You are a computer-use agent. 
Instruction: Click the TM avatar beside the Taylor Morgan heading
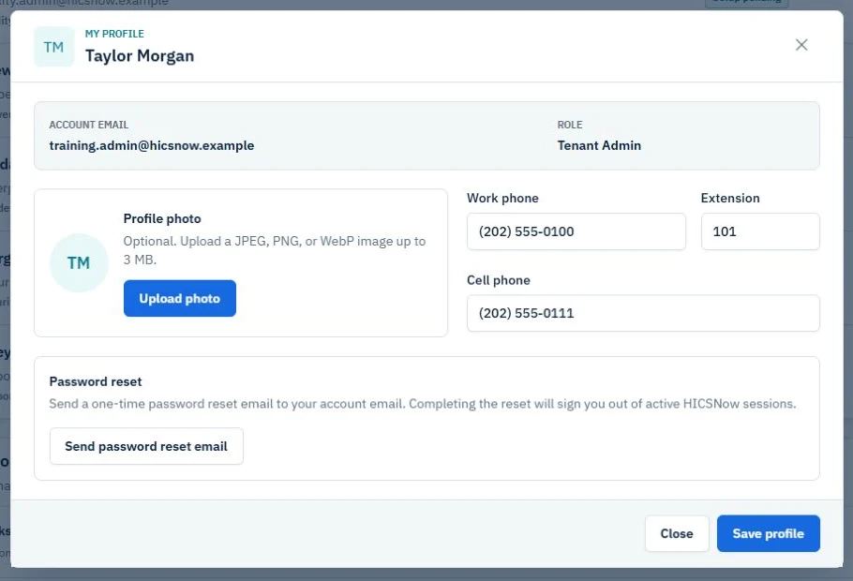(x=53, y=47)
